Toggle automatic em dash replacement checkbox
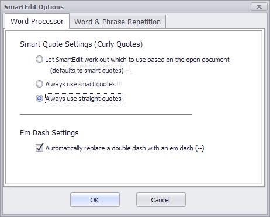This screenshot has height=217, width=270. point(39,148)
